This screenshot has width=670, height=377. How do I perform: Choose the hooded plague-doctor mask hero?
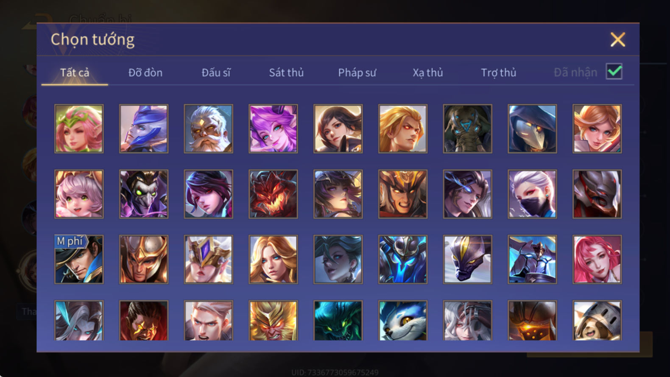coord(532,128)
